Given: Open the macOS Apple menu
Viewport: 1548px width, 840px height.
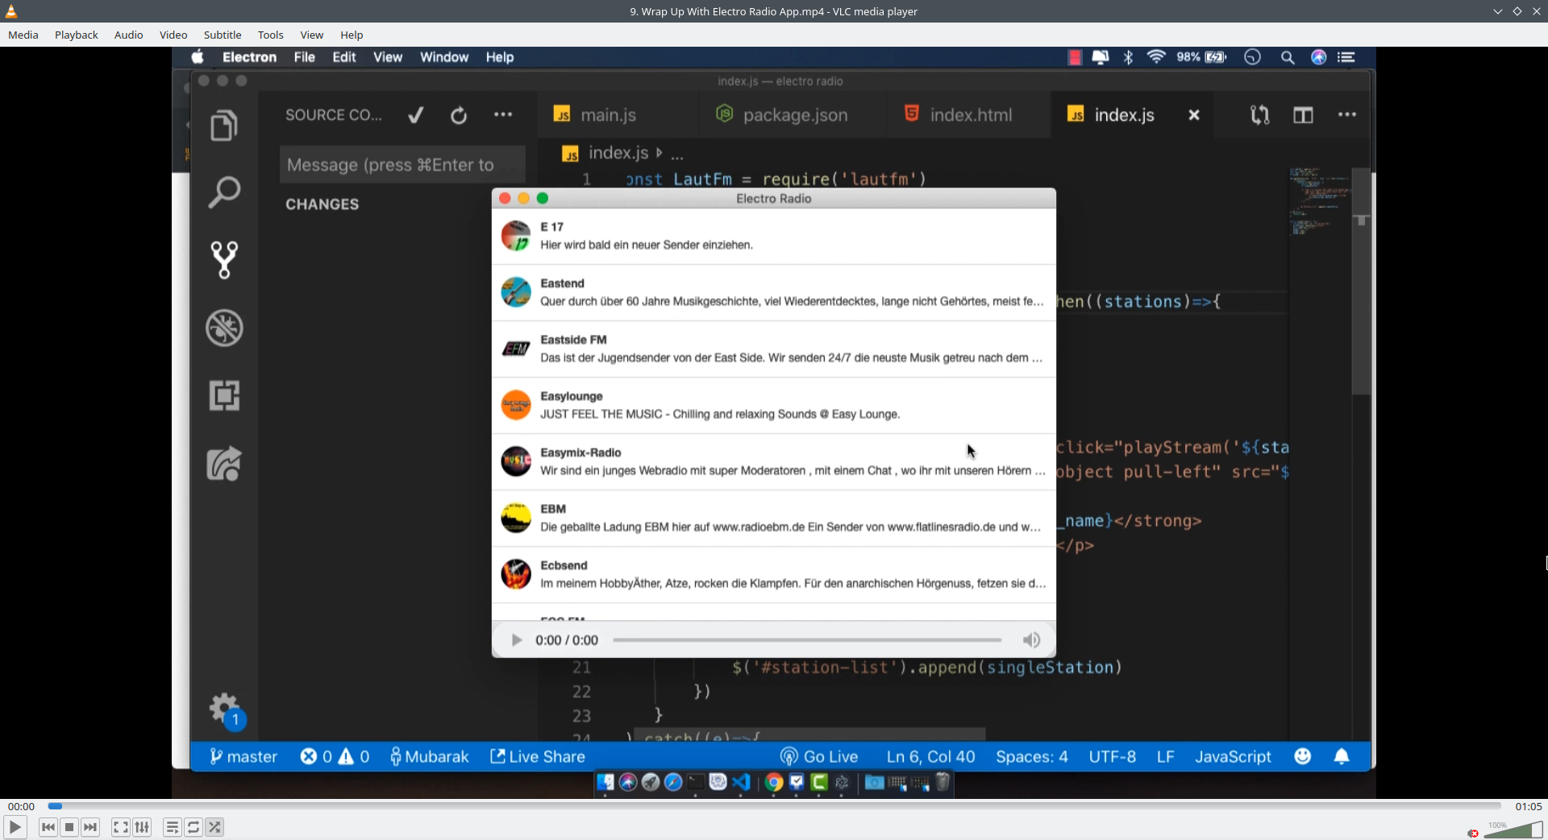Looking at the screenshot, I should [x=198, y=57].
